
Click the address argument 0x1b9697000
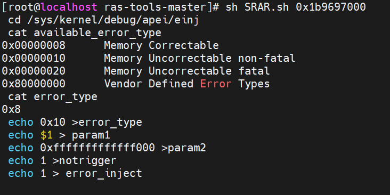(330, 7)
